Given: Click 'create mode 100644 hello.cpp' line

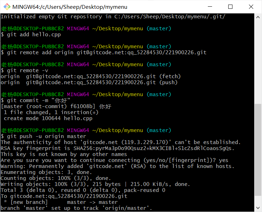Looking at the screenshot, I should 48,118.
